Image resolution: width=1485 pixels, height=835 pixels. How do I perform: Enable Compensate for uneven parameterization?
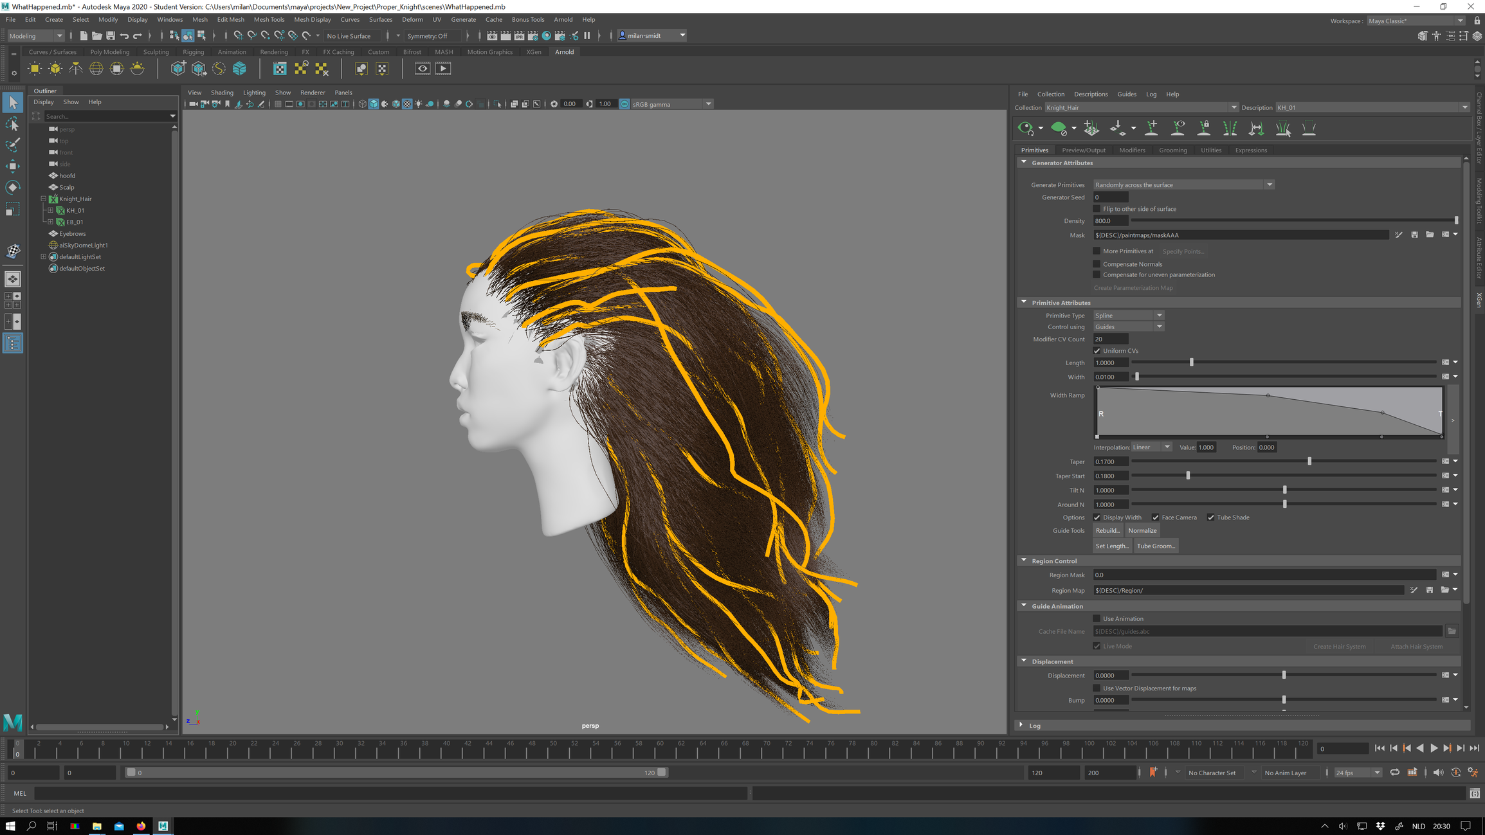tap(1097, 274)
